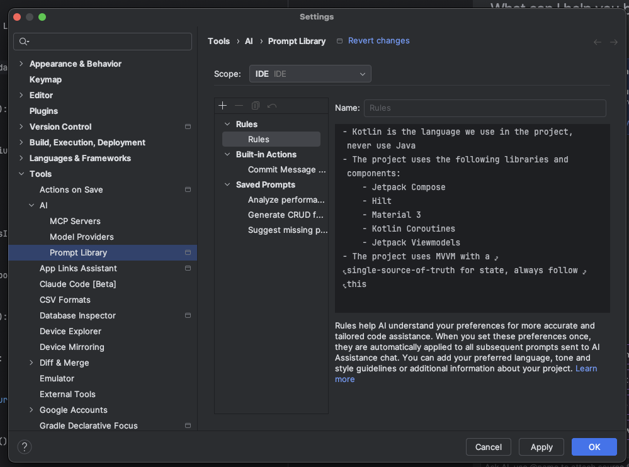Select the Commit Message built-in action
629x467 pixels.
[x=286, y=169]
